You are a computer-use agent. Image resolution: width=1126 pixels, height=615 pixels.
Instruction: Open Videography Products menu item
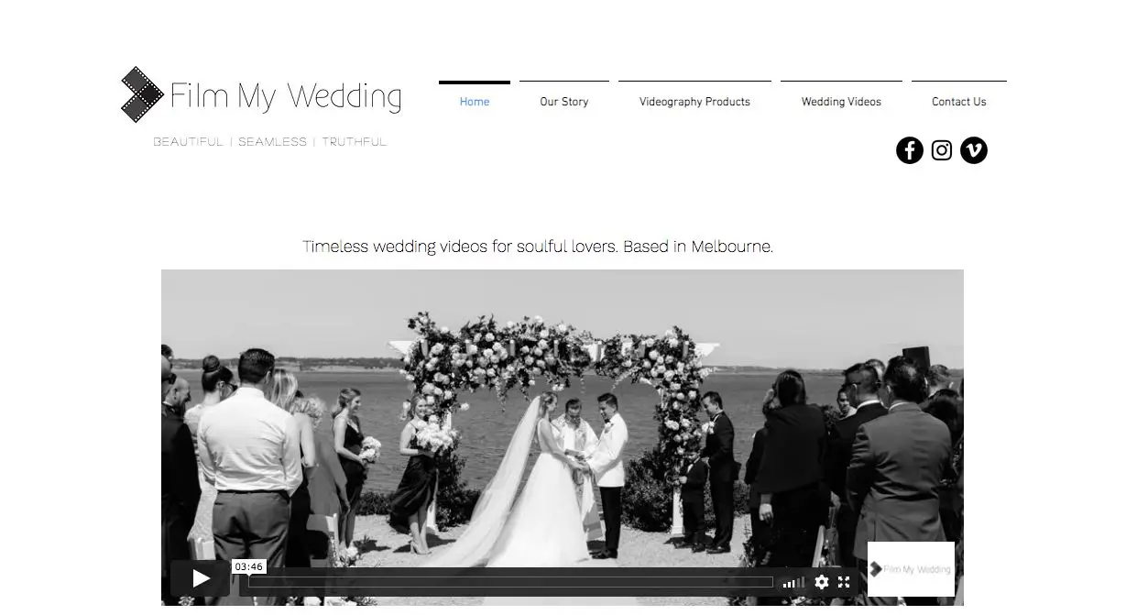pos(694,102)
